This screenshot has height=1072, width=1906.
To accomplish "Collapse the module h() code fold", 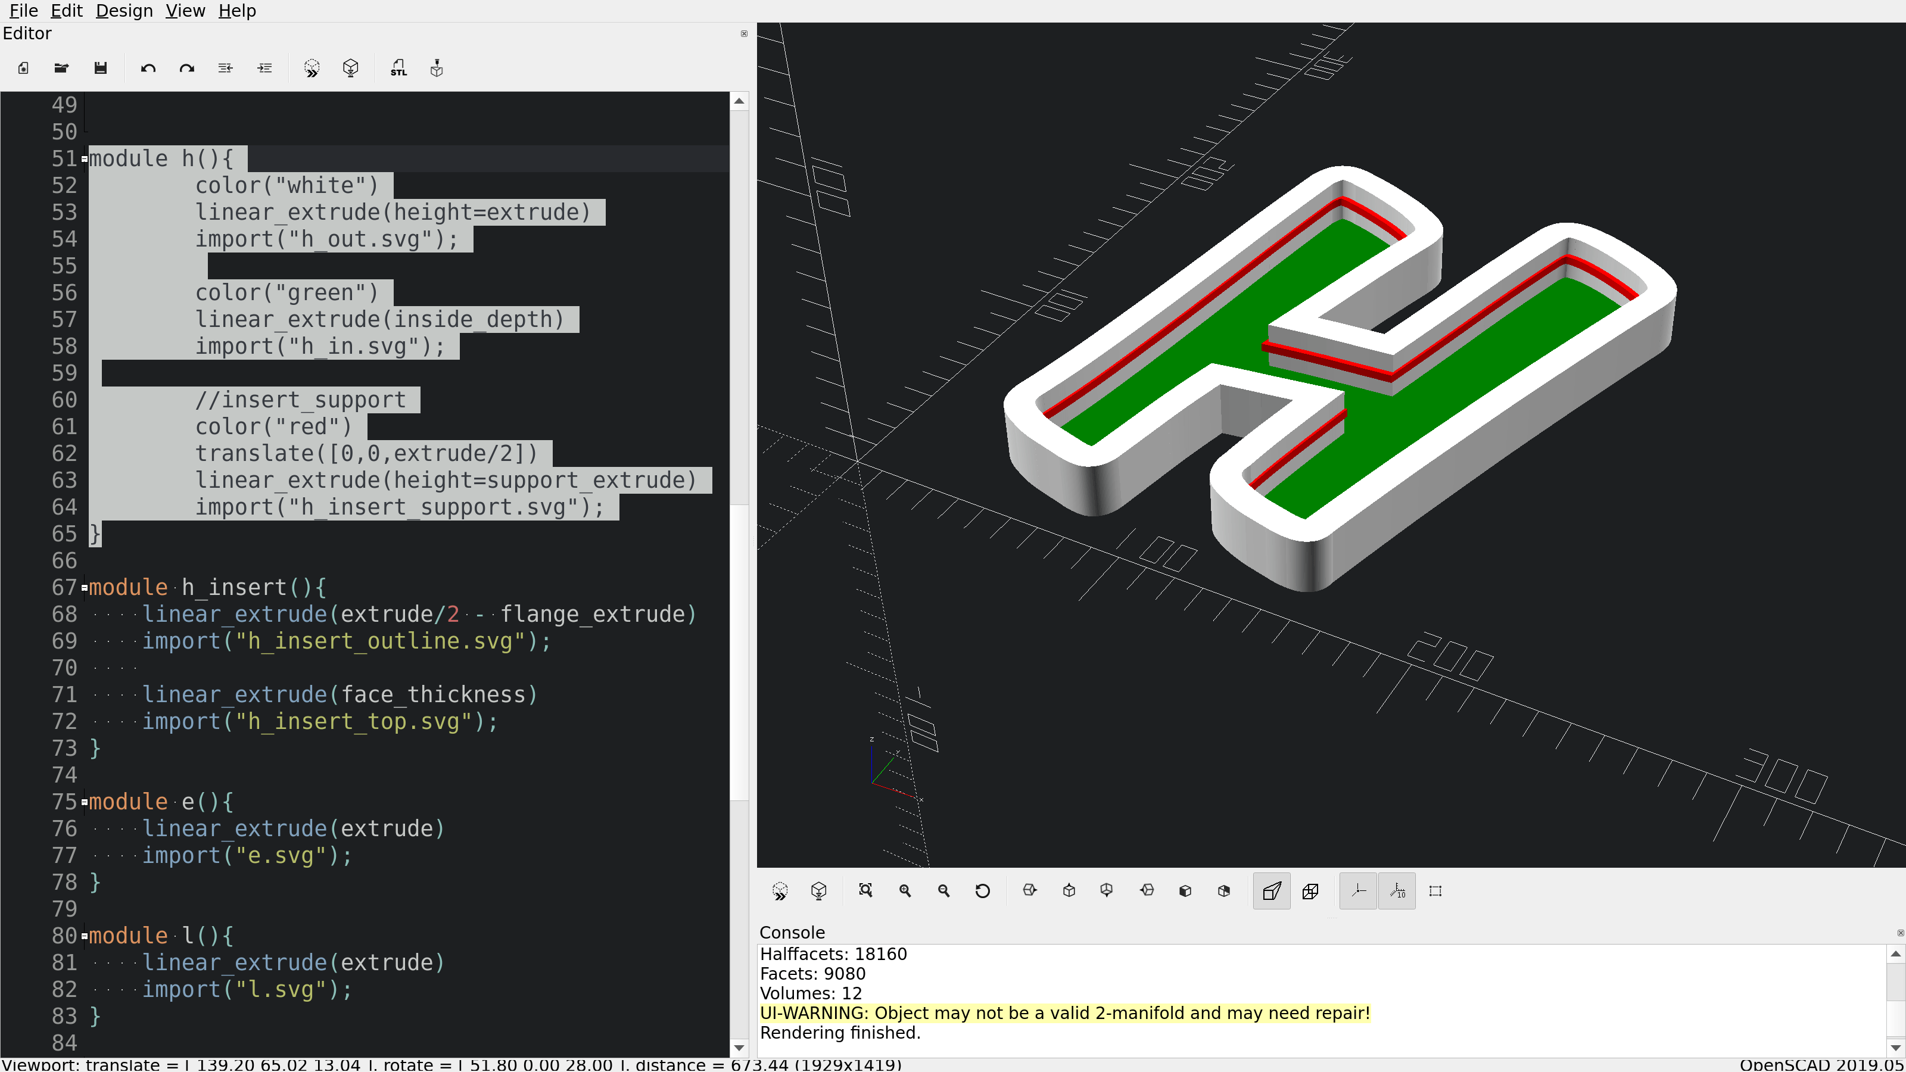I will [85, 159].
